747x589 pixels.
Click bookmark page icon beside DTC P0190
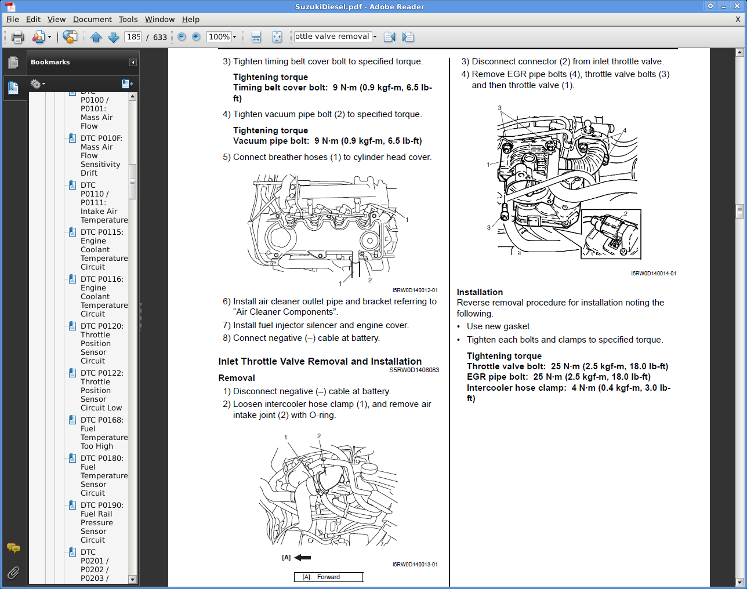(72, 505)
